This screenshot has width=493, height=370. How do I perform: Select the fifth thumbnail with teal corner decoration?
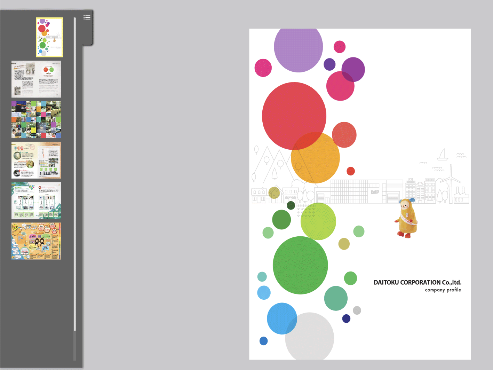pos(36,200)
